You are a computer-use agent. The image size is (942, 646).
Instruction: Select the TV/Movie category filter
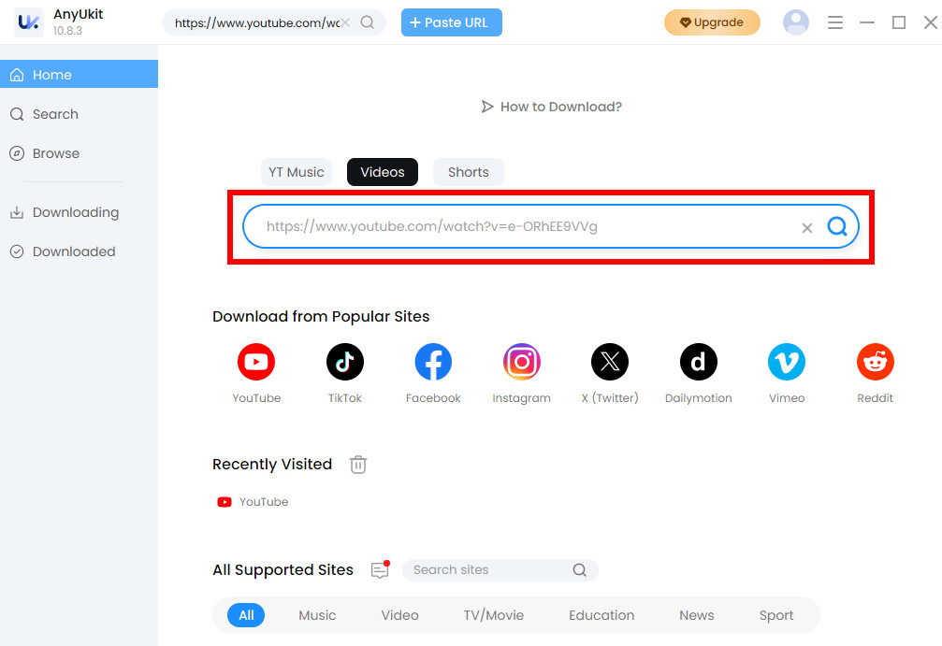[x=493, y=615]
